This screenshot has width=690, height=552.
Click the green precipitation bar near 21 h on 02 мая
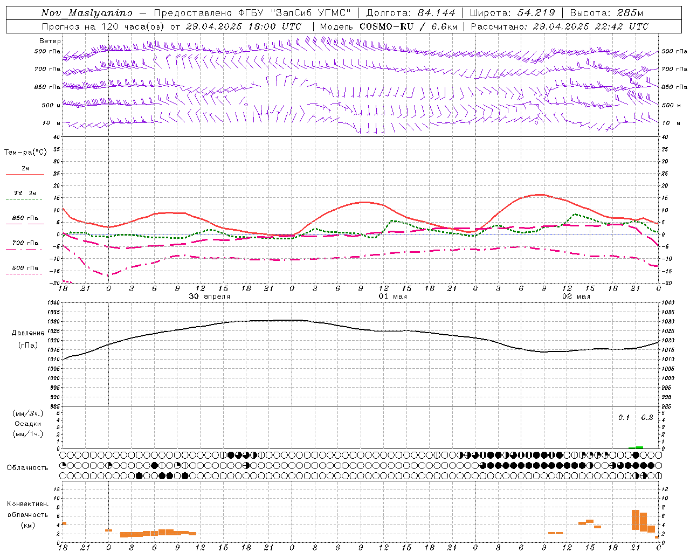click(639, 447)
